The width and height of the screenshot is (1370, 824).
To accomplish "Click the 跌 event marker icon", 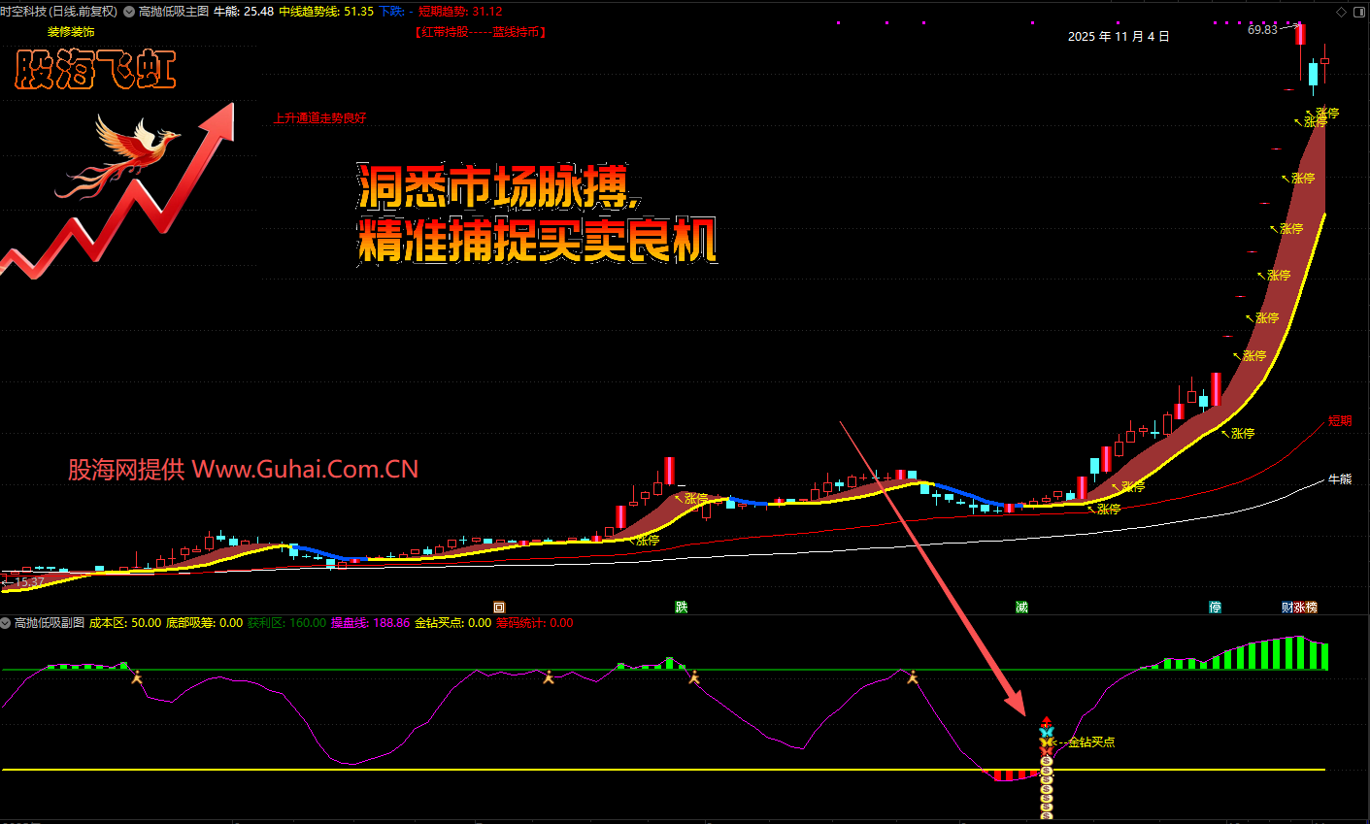I will (682, 608).
